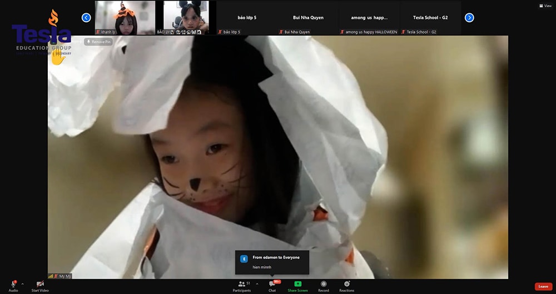Select BẢO LY video thumbnail
This screenshot has width=556, height=294.
point(186,18)
